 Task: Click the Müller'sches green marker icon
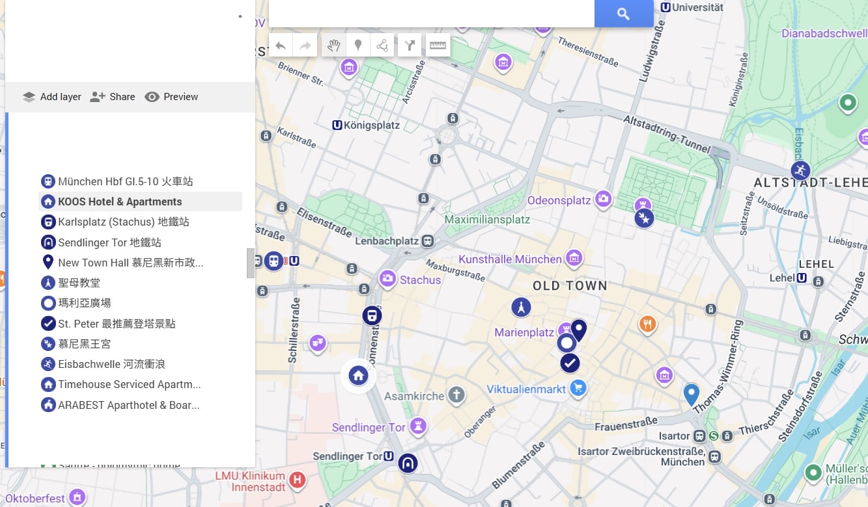[x=813, y=473]
